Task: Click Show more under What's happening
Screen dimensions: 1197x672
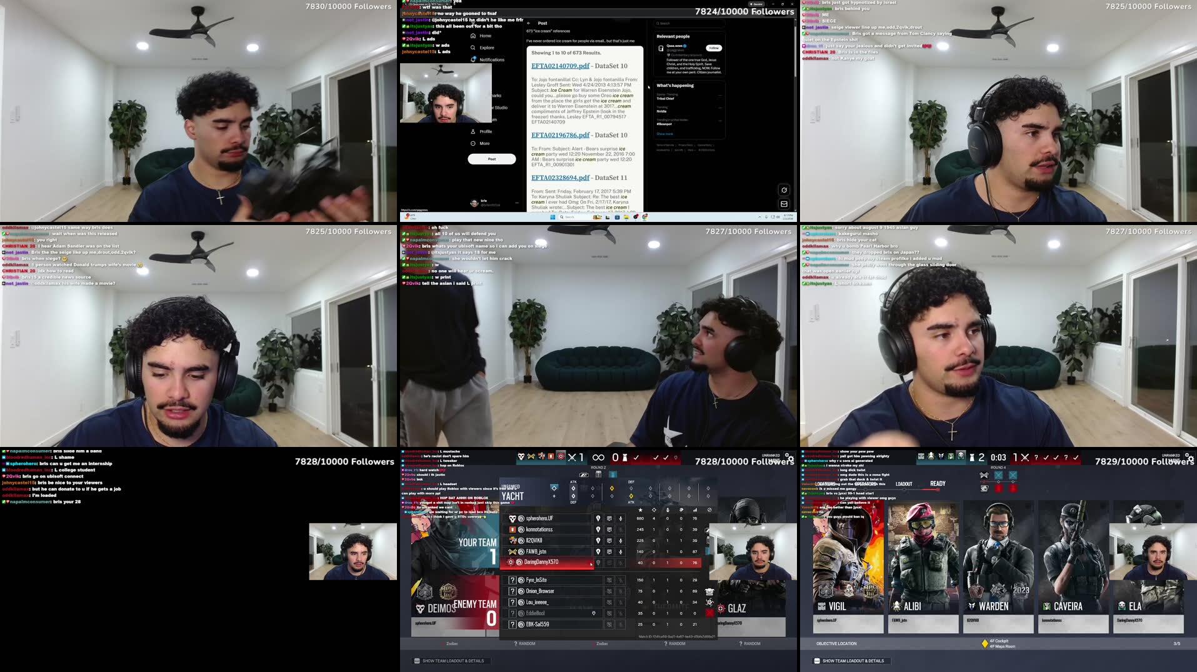Action: click(665, 133)
